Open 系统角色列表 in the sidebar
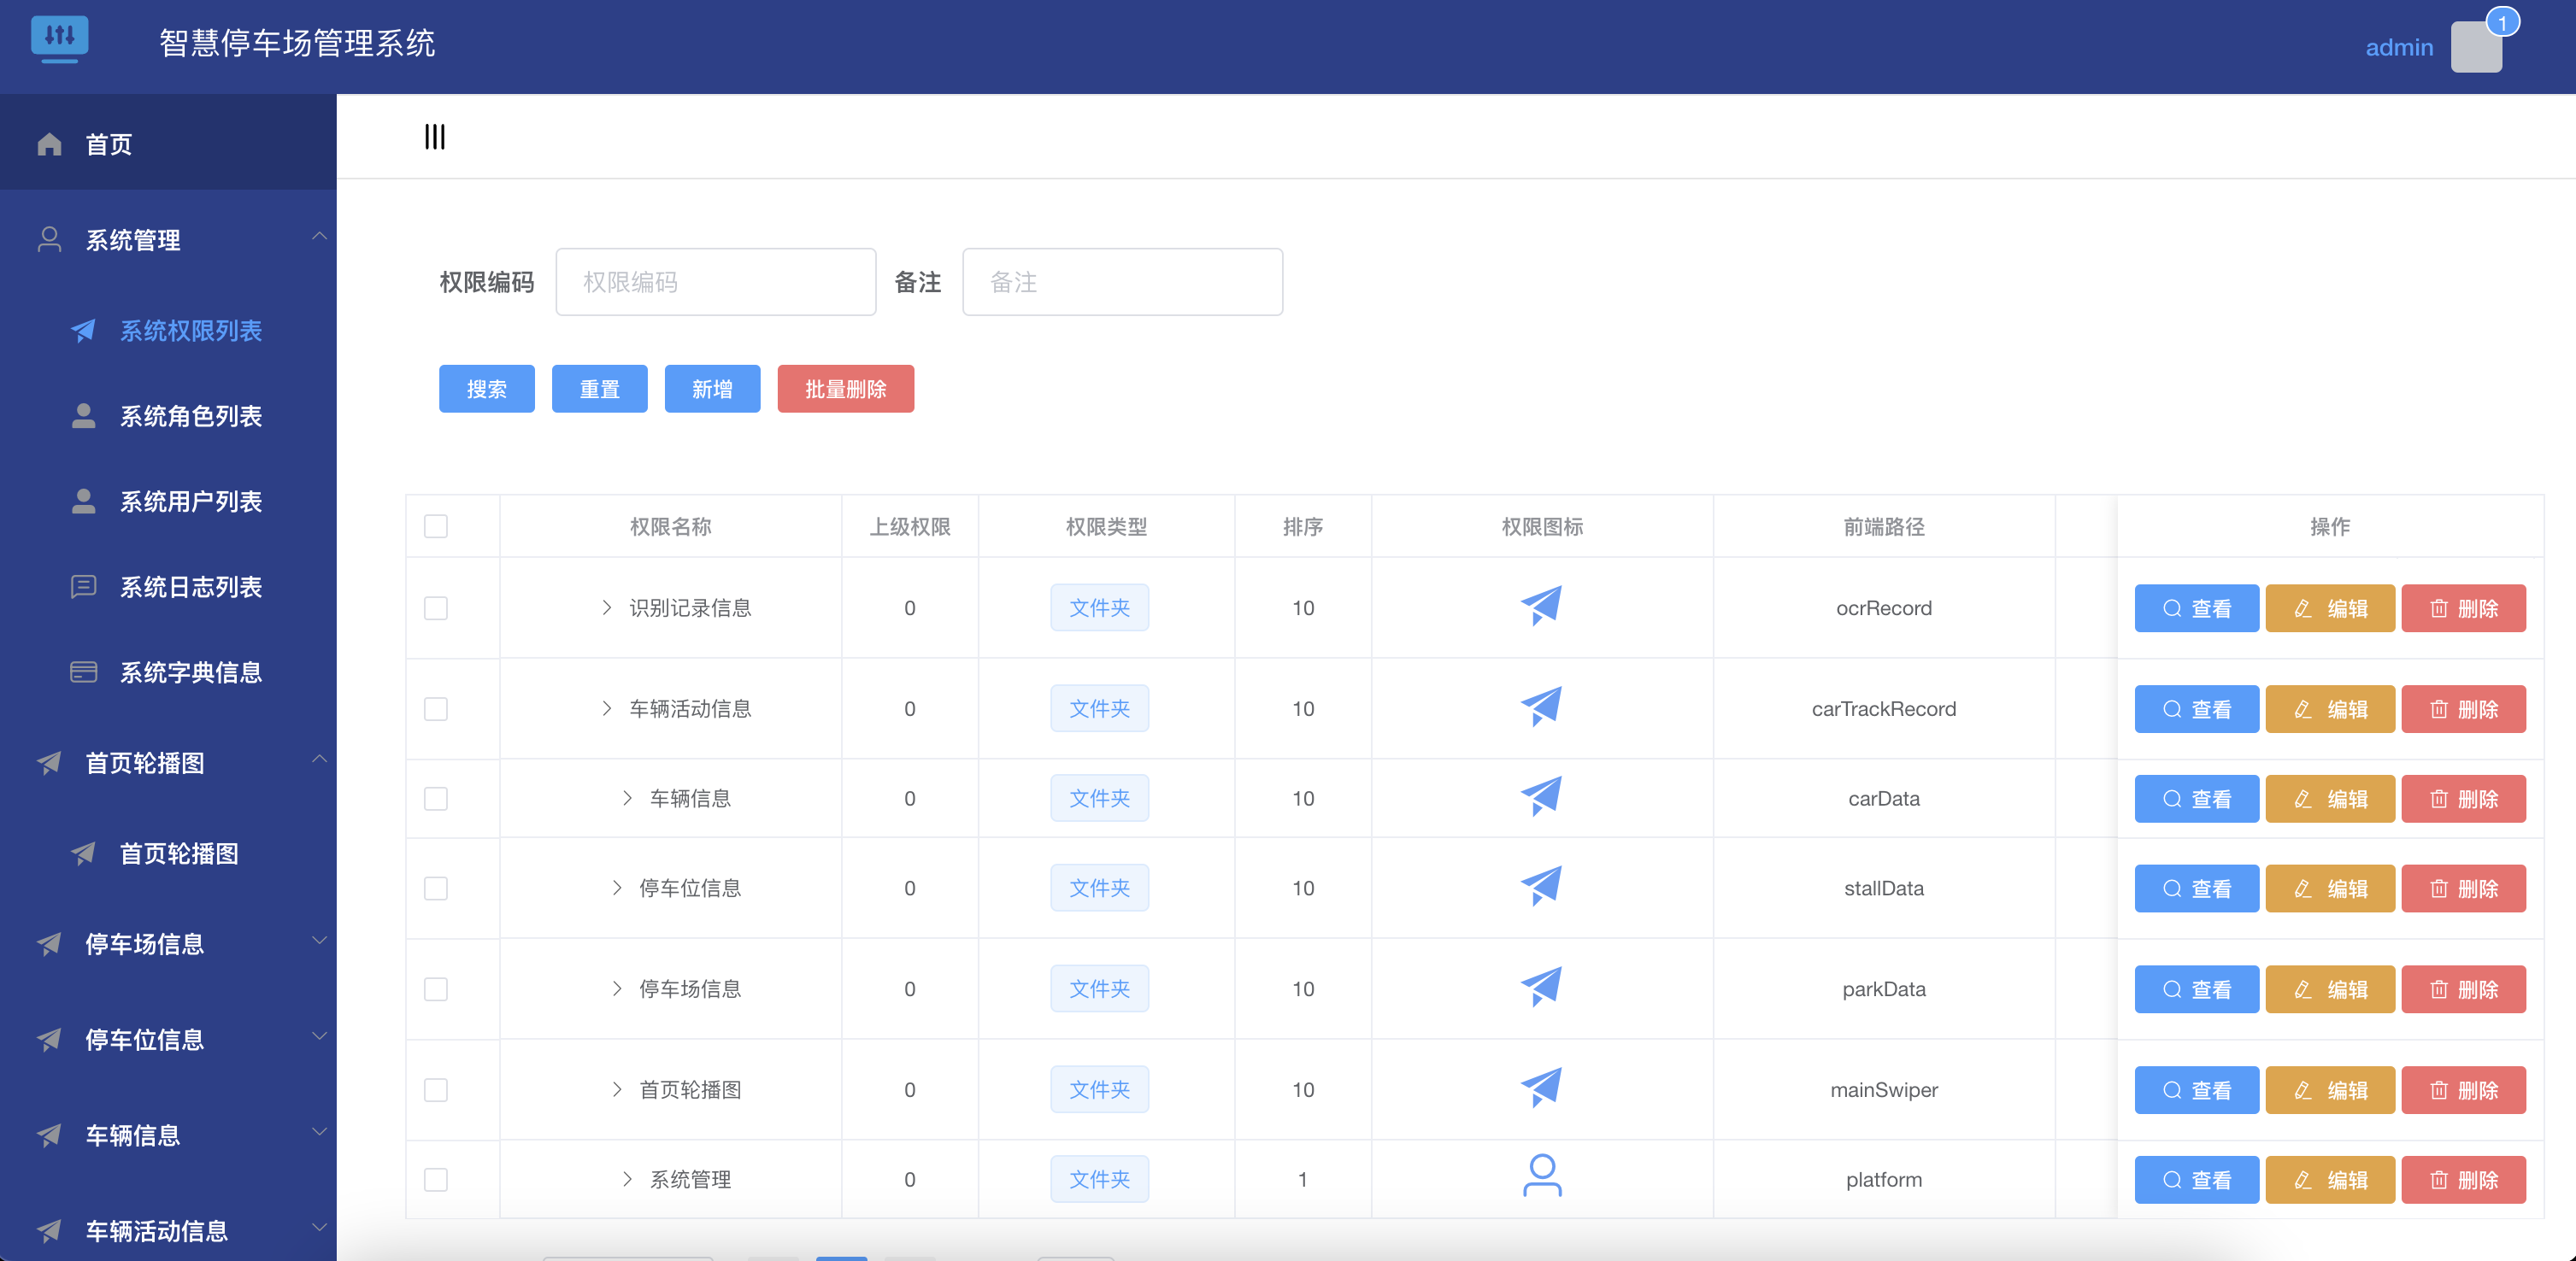 coord(190,417)
